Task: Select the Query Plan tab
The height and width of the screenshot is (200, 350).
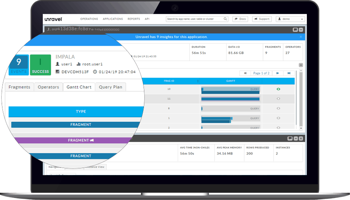Action: 111,87
